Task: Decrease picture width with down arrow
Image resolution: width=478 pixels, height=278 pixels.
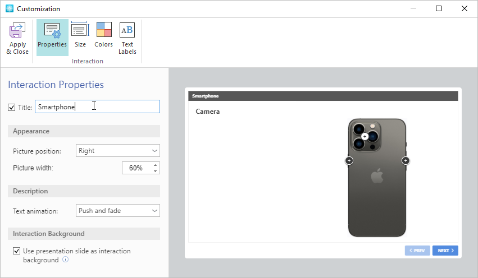Action: click(x=155, y=171)
